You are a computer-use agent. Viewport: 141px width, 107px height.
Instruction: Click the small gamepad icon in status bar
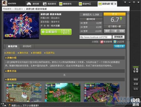point(5,106)
